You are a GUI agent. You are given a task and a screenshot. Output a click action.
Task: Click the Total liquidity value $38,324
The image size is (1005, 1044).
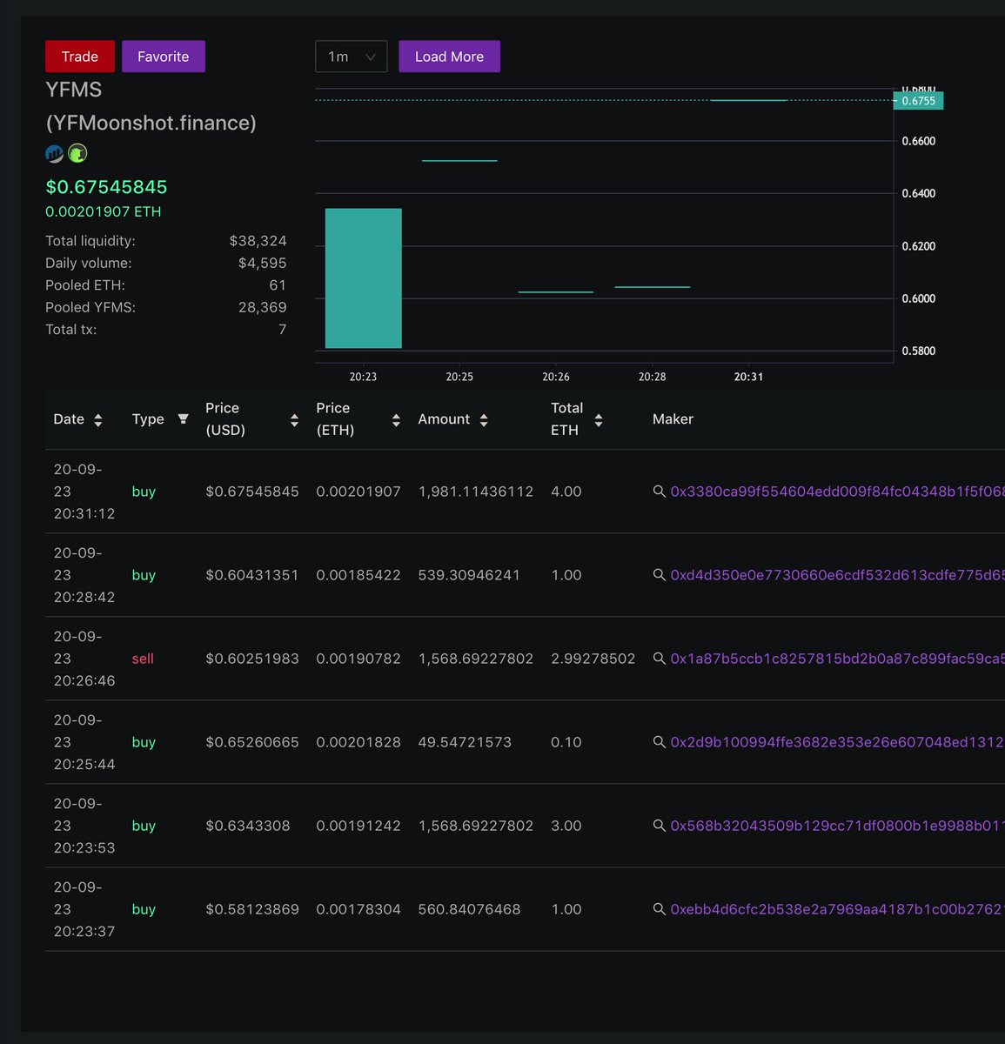point(258,241)
